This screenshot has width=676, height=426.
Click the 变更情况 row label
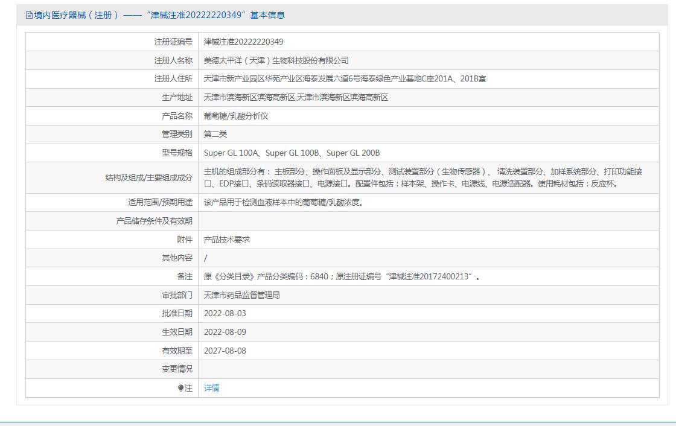click(177, 369)
